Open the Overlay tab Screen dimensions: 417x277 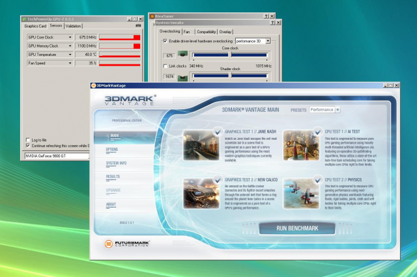(225, 32)
